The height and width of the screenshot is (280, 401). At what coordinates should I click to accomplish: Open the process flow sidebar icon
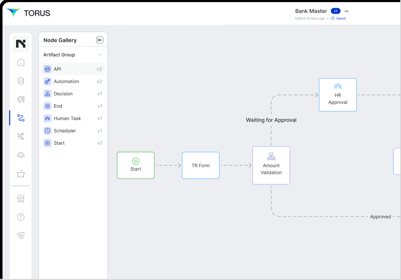point(21,118)
